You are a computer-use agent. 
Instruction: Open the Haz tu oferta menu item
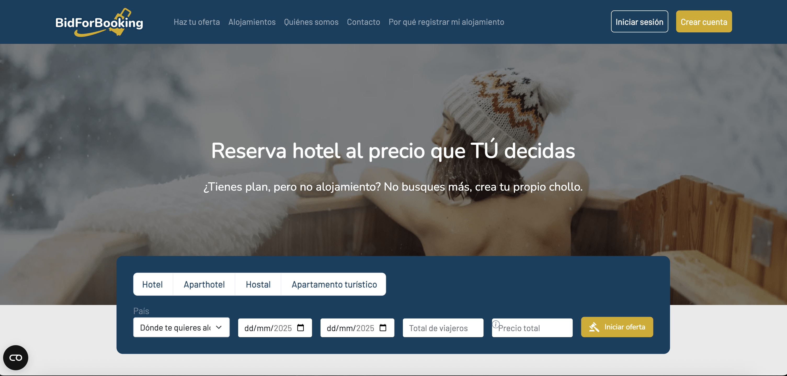(x=197, y=22)
